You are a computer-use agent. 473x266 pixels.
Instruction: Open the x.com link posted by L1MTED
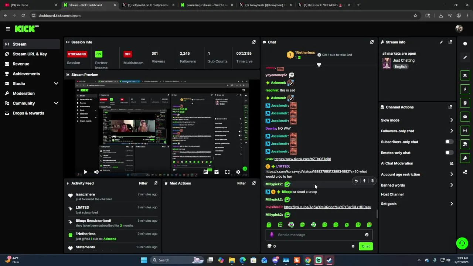(x=312, y=171)
